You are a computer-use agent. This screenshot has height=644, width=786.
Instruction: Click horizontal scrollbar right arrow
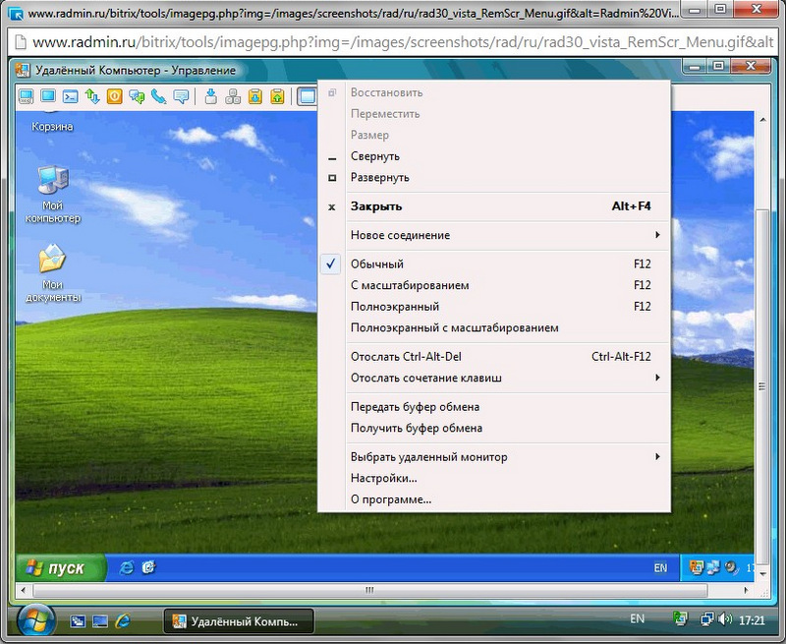point(746,590)
